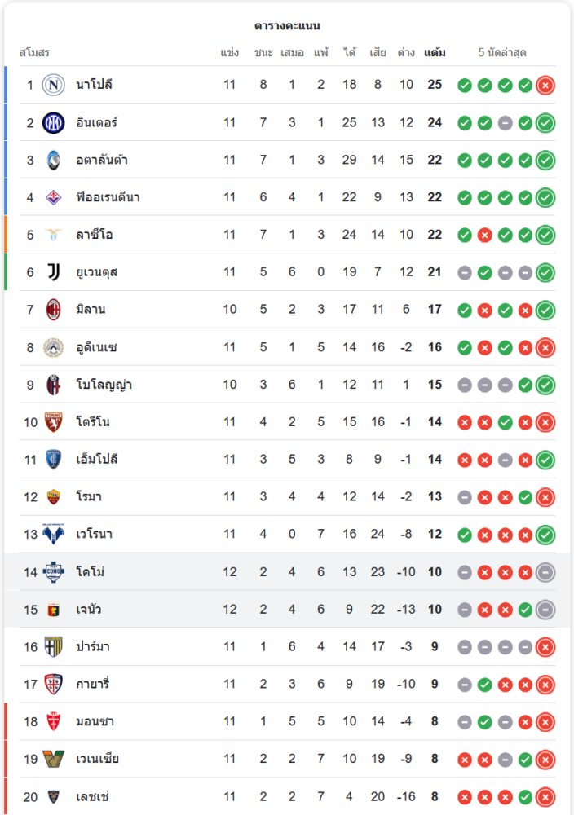
Task: Click Inter's latest match green win indicator
Action: tap(545, 122)
